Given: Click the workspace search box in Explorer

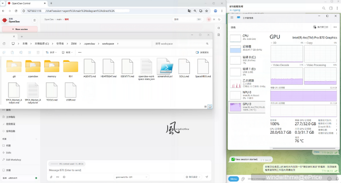Looking at the screenshot, I should coord(181,44).
